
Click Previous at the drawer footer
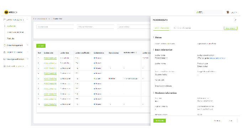217,121
